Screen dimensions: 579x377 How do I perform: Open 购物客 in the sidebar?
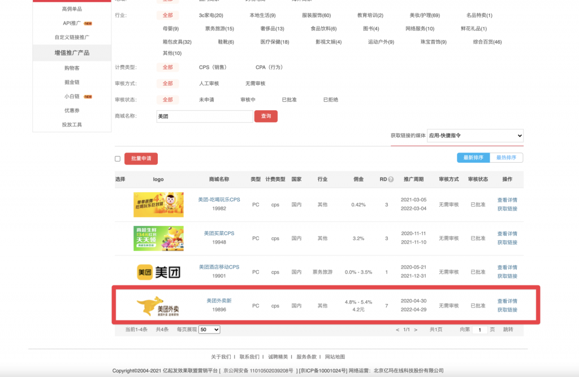pos(72,68)
